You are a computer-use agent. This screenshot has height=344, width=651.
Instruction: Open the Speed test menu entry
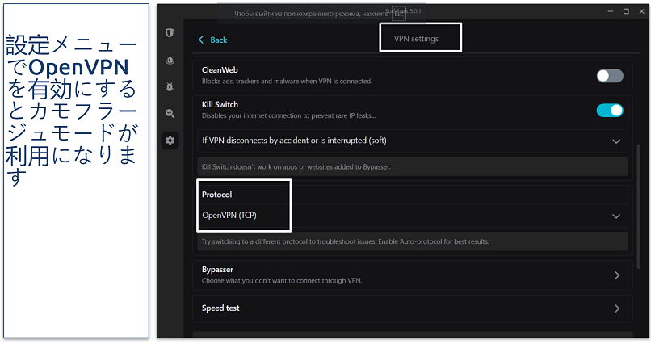(412, 308)
